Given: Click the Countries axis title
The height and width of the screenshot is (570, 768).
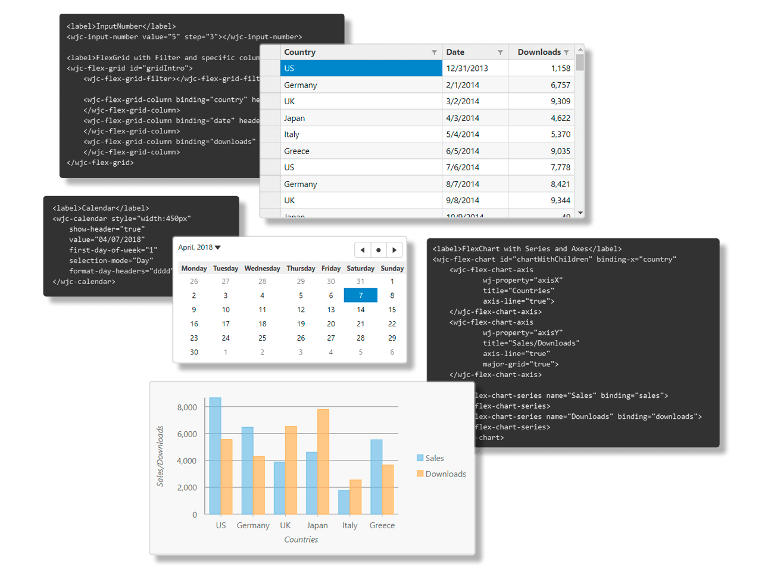Looking at the screenshot, I should click(301, 540).
